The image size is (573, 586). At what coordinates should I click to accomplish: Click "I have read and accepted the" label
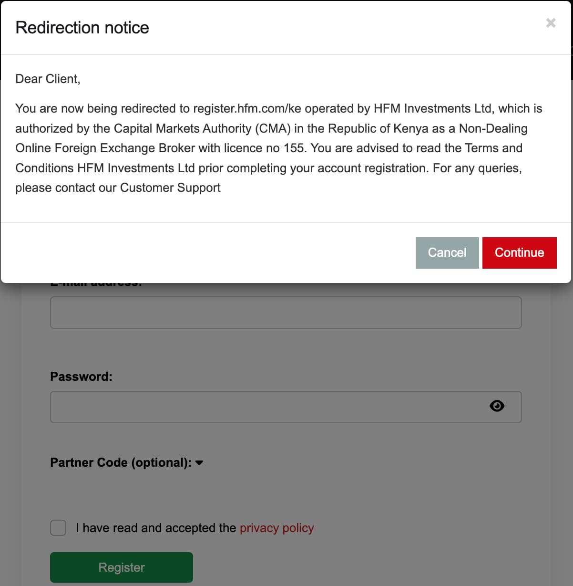(156, 528)
